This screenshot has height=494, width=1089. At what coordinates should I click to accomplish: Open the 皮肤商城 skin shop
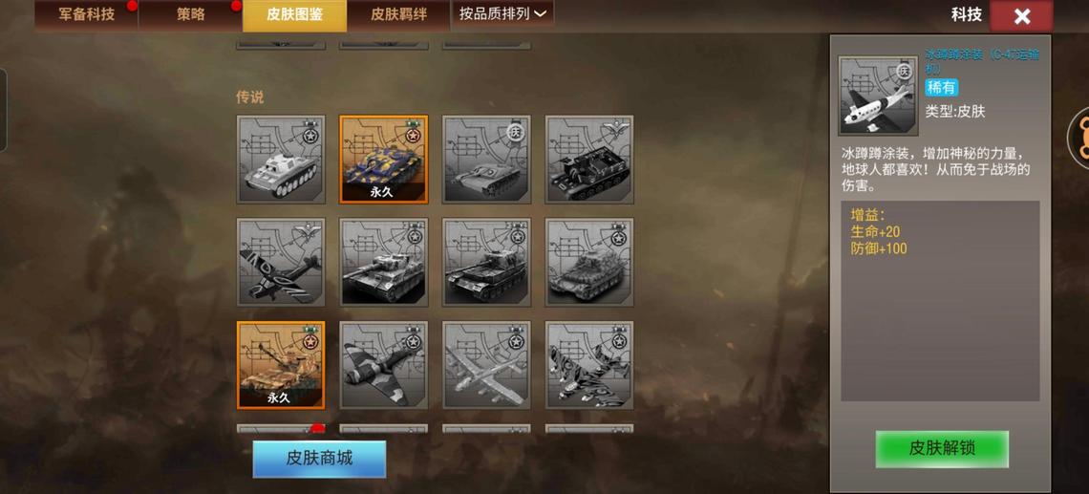[x=319, y=459]
